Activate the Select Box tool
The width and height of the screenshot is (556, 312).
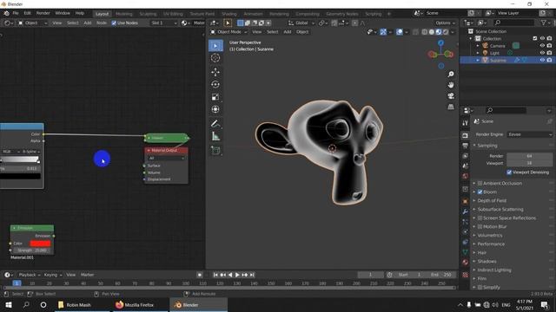point(215,46)
